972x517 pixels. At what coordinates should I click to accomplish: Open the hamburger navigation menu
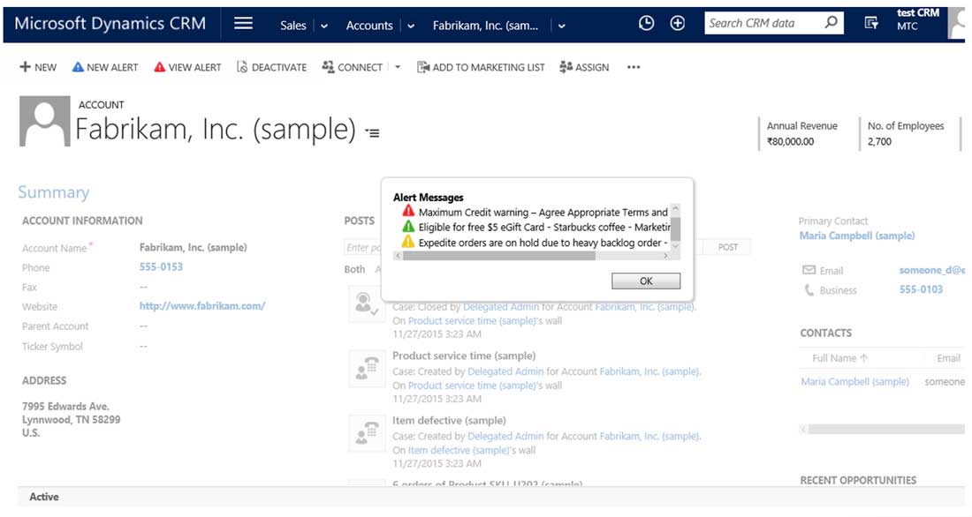coord(243,24)
